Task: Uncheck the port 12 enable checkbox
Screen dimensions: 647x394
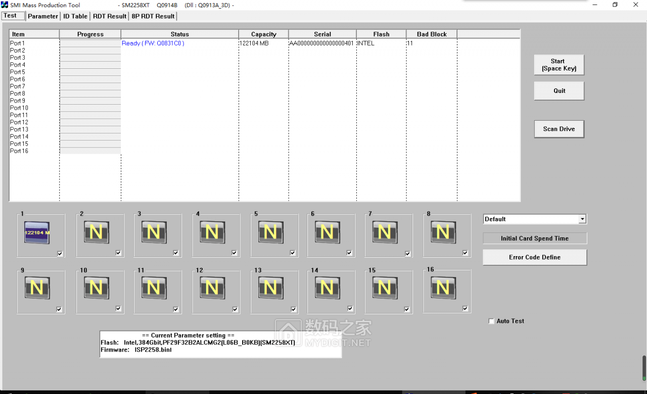Action: (x=235, y=309)
